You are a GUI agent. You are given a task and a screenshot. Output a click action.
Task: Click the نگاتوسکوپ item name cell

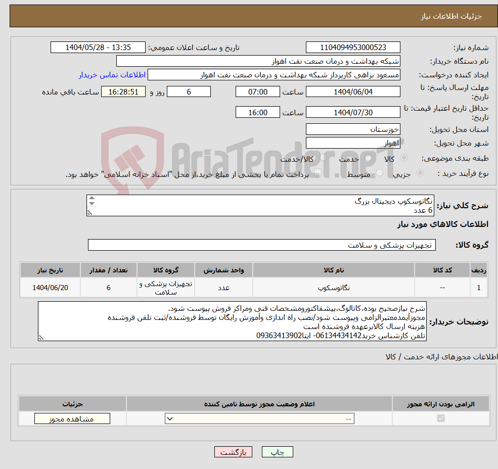pyautogui.click(x=334, y=288)
